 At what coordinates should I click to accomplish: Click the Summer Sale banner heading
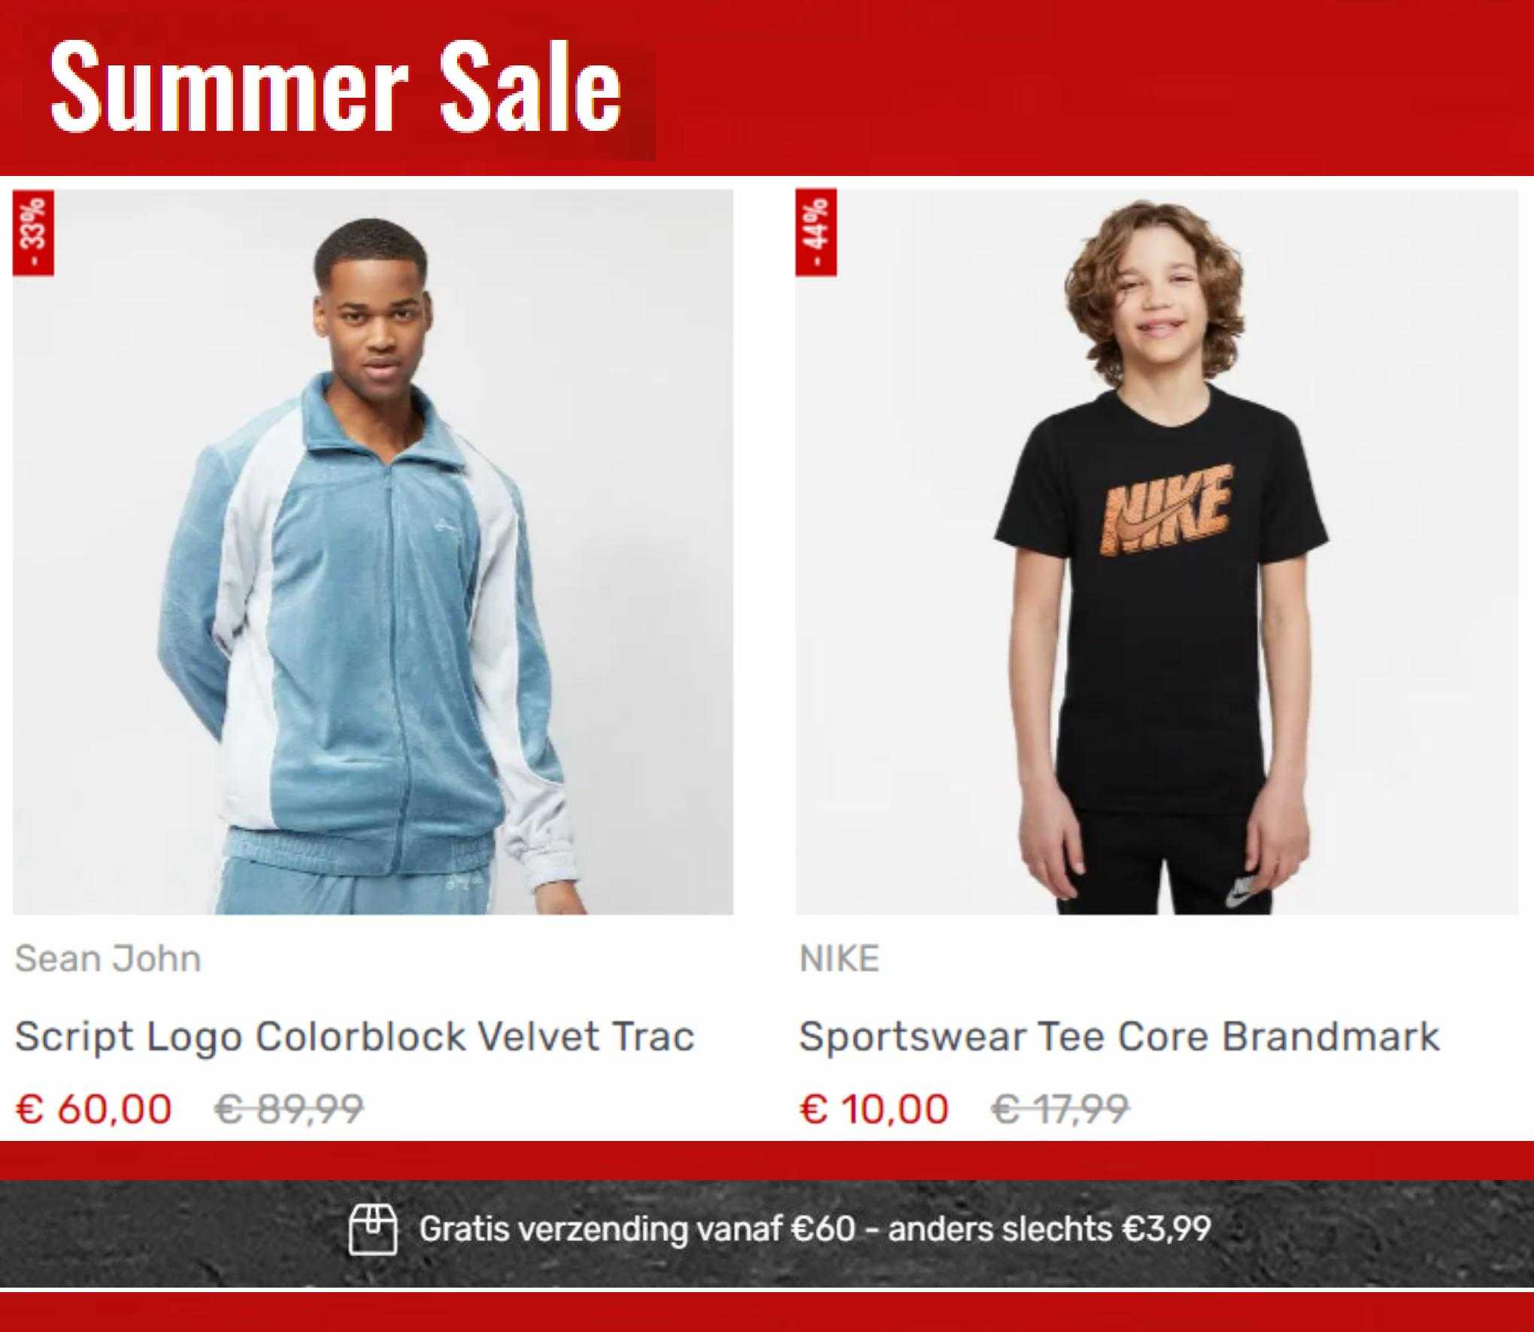[335, 85]
